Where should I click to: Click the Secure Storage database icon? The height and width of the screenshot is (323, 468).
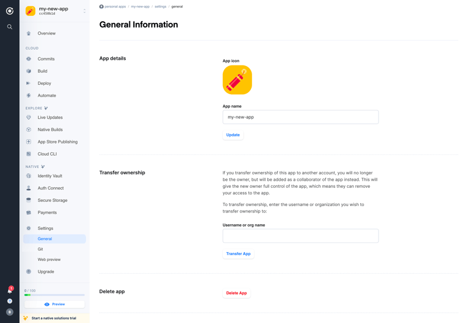coord(29,200)
